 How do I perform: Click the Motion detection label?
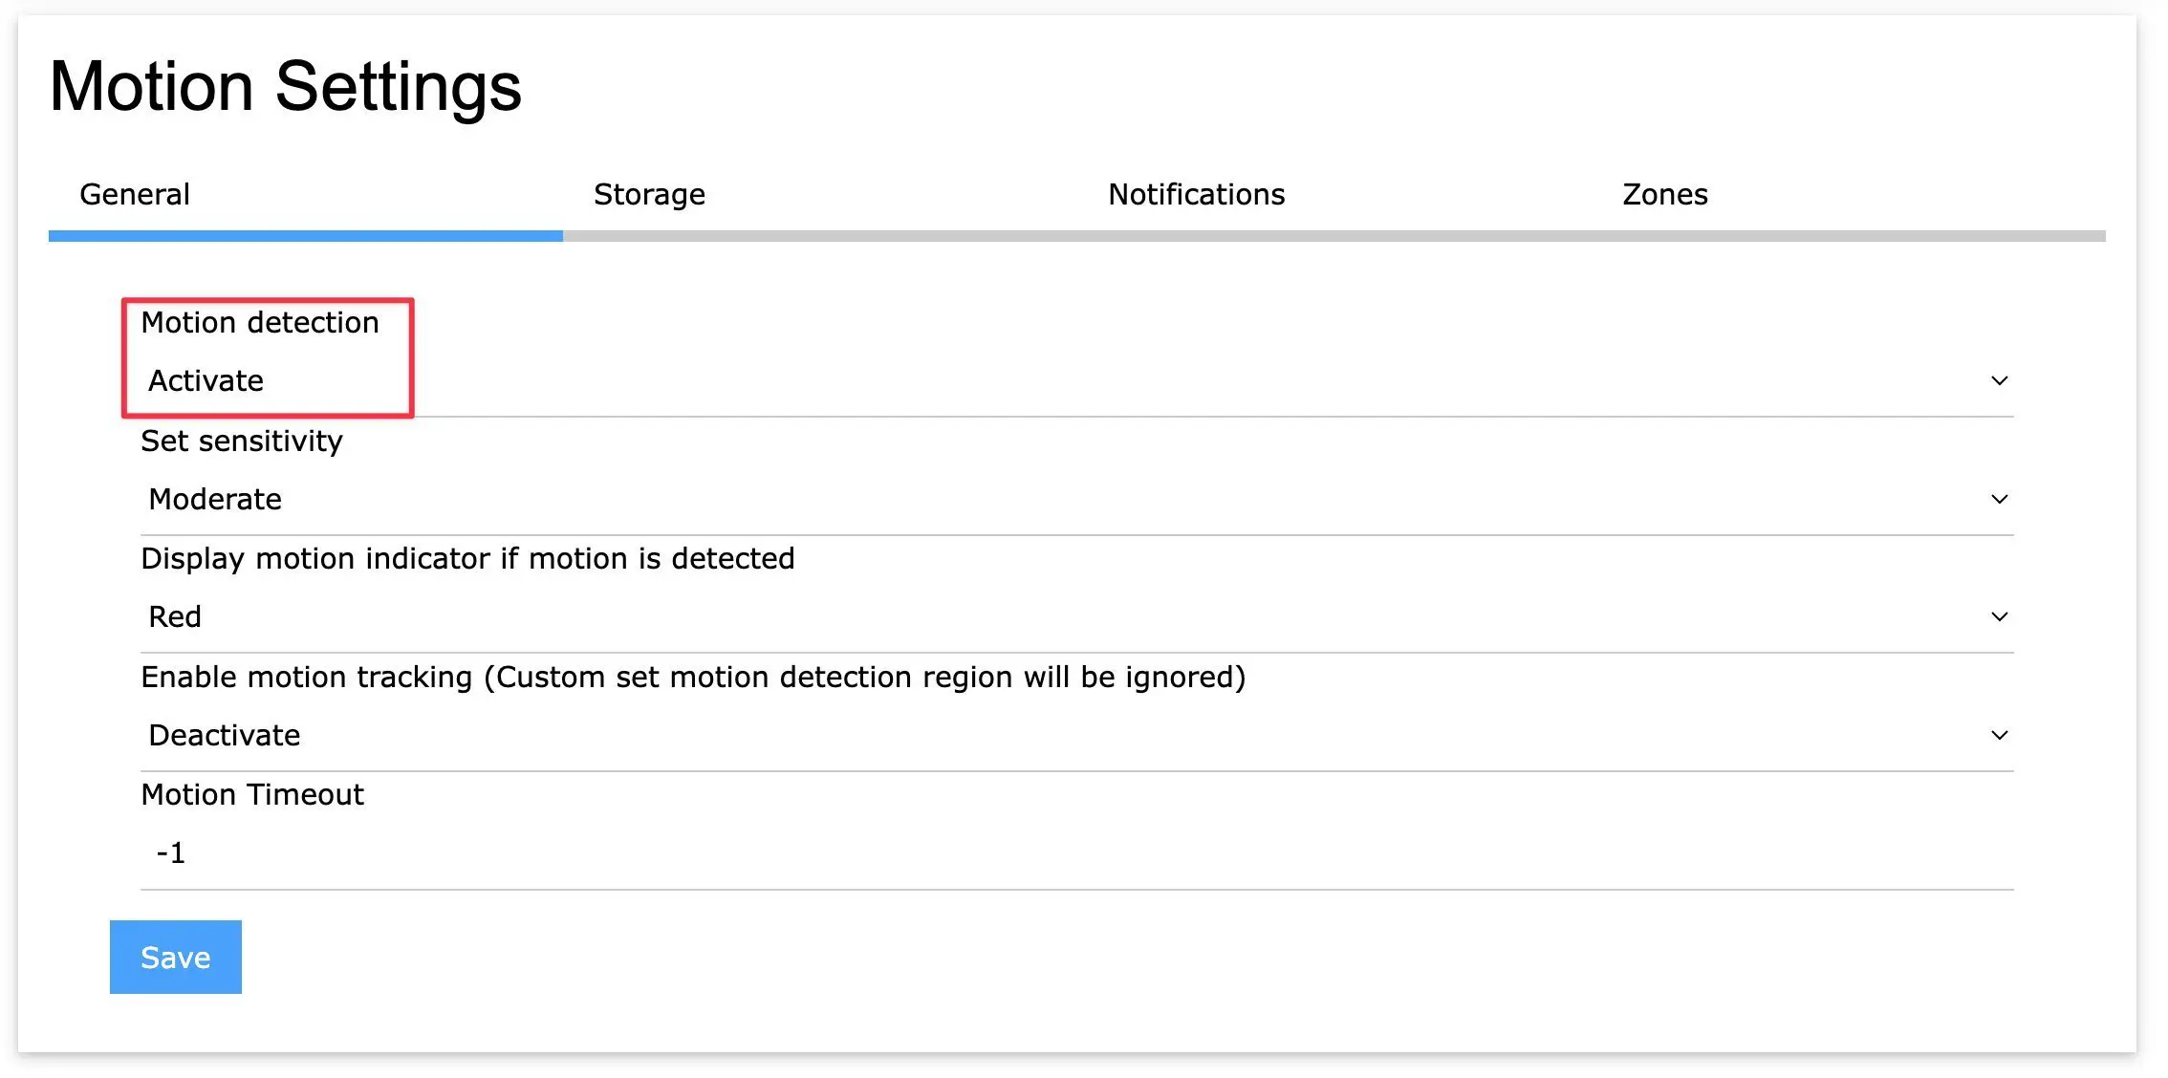coord(260,323)
